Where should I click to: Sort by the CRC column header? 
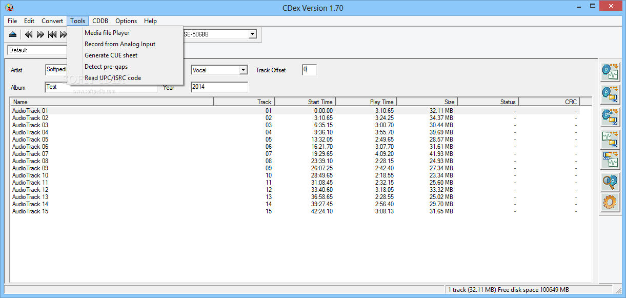click(549, 102)
